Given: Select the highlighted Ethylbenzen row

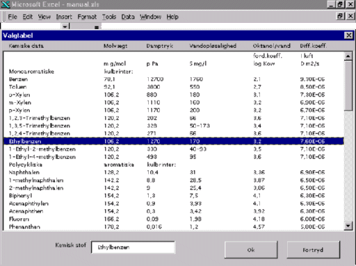Looking at the screenshot, I should [174, 141].
